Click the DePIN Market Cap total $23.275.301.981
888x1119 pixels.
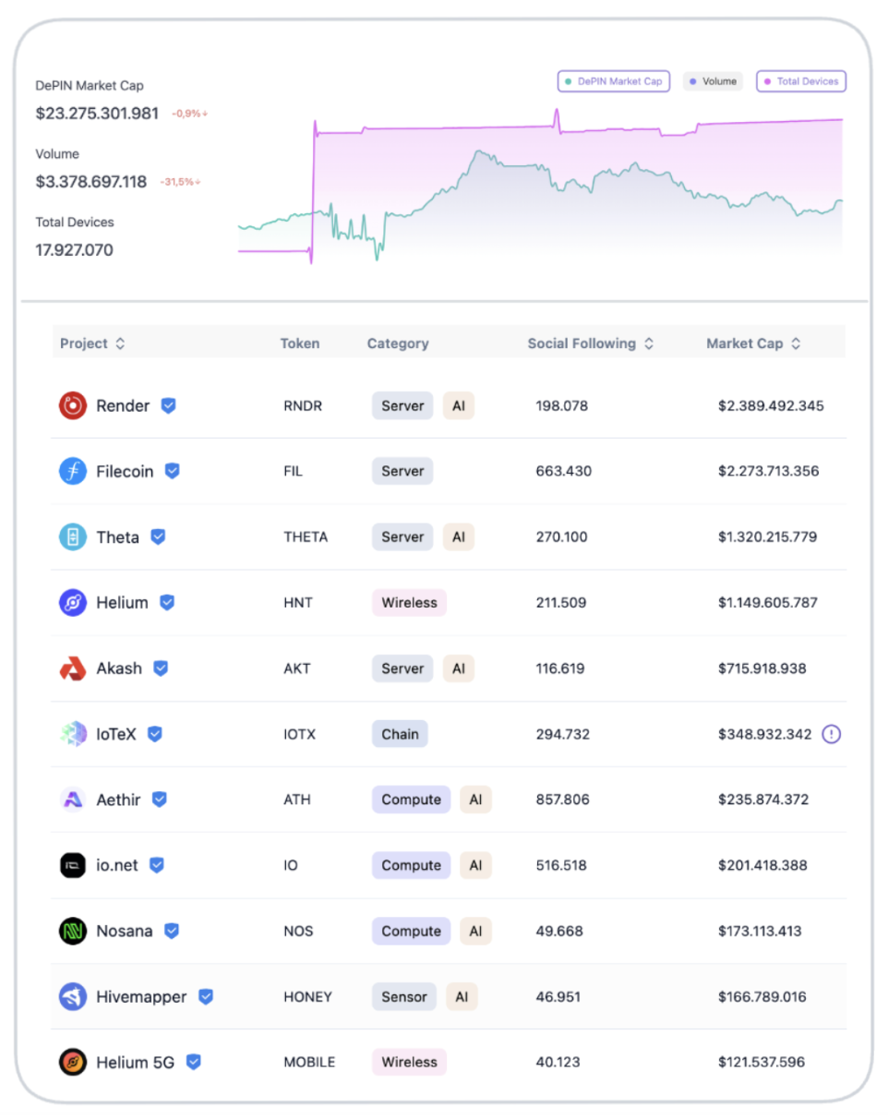tap(97, 114)
